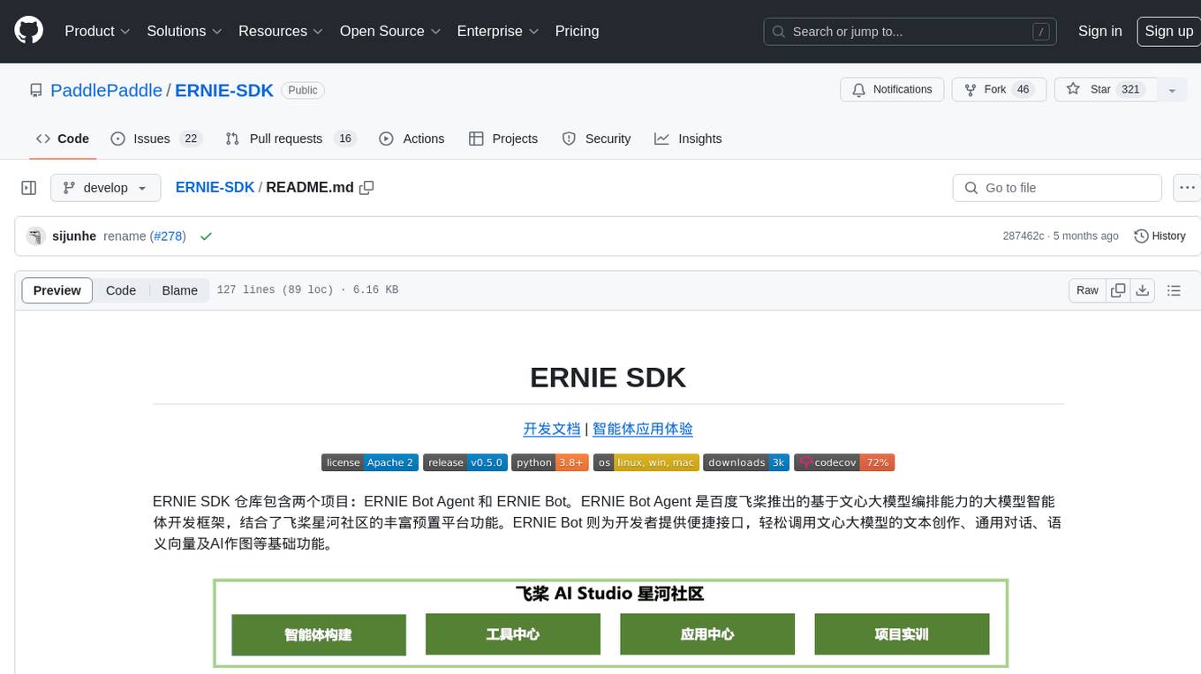Click the Sign up button

tap(1168, 31)
